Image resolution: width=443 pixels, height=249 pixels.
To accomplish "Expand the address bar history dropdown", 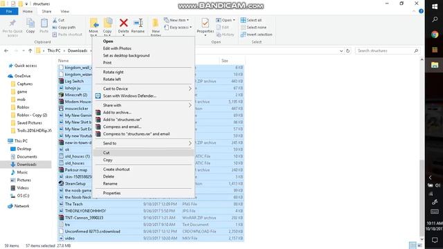I will 341,50.
